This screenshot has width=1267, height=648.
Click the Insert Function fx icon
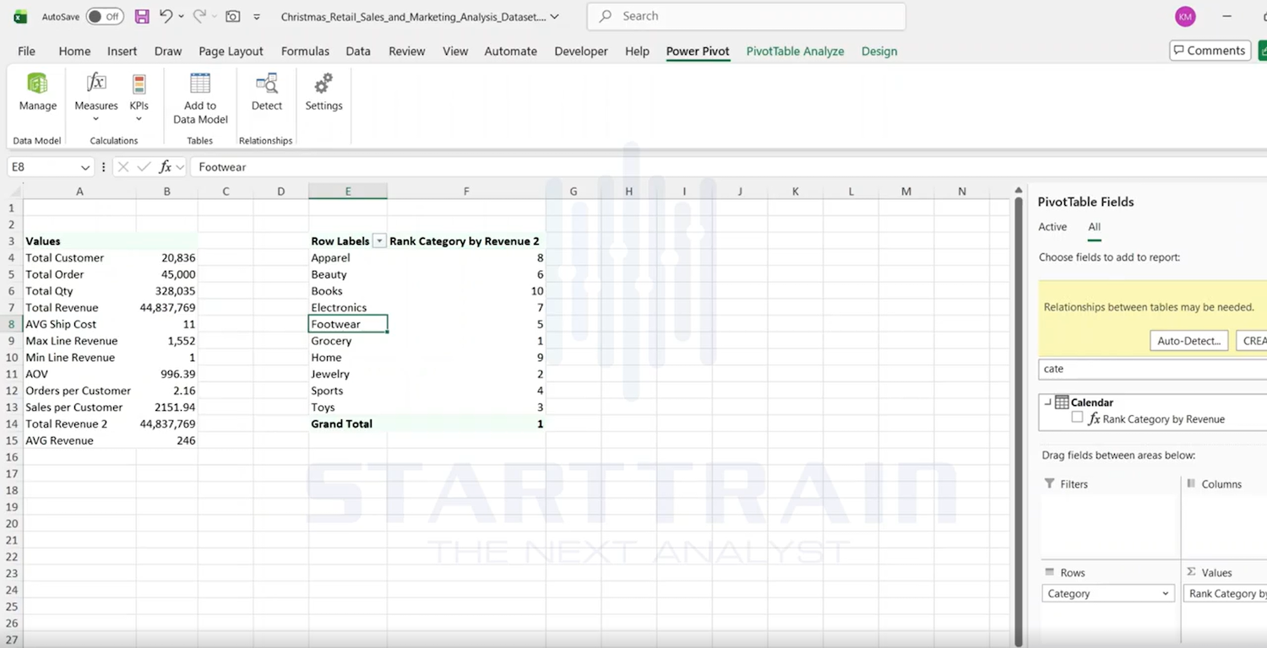tap(166, 167)
